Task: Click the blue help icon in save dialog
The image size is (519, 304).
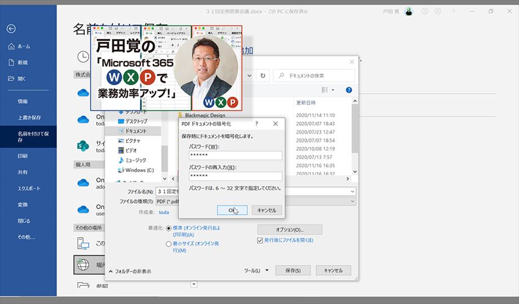Action: pyautogui.click(x=349, y=90)
